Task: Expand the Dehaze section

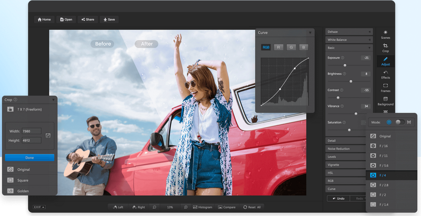Action: point(348,32)
